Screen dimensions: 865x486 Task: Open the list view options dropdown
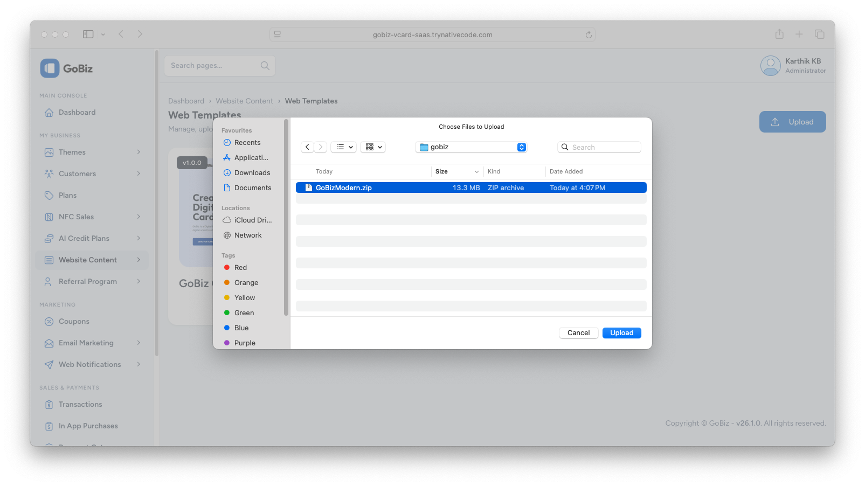click(x=343, y=147)
